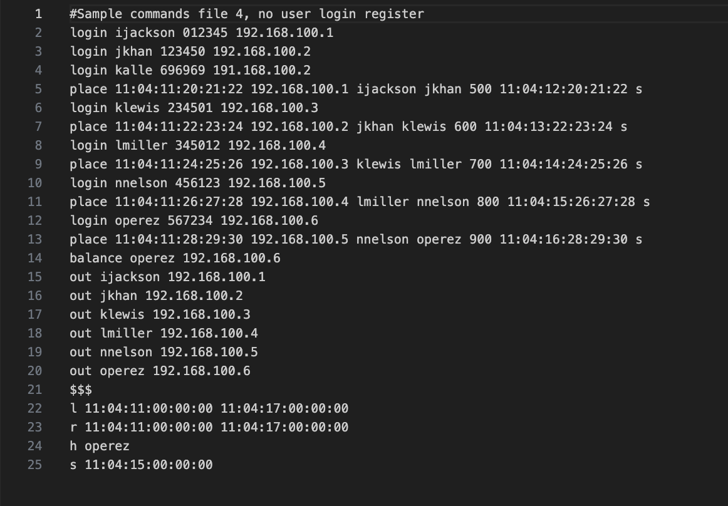Click the amount 600 on line 7
728x506 pixels.
tap(465, 126)
